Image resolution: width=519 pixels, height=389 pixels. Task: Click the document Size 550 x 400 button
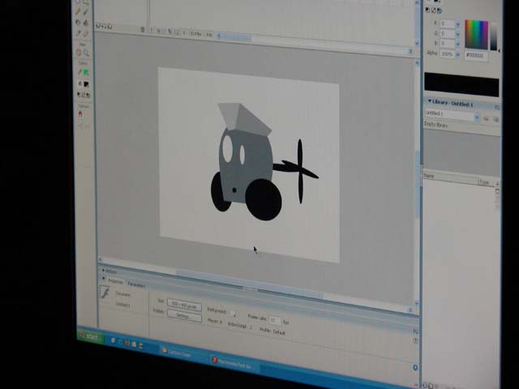tap(184, 306)
